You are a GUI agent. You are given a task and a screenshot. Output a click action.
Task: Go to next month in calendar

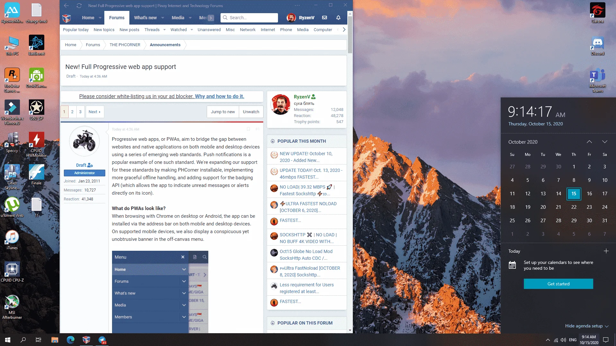pos(604,142)
